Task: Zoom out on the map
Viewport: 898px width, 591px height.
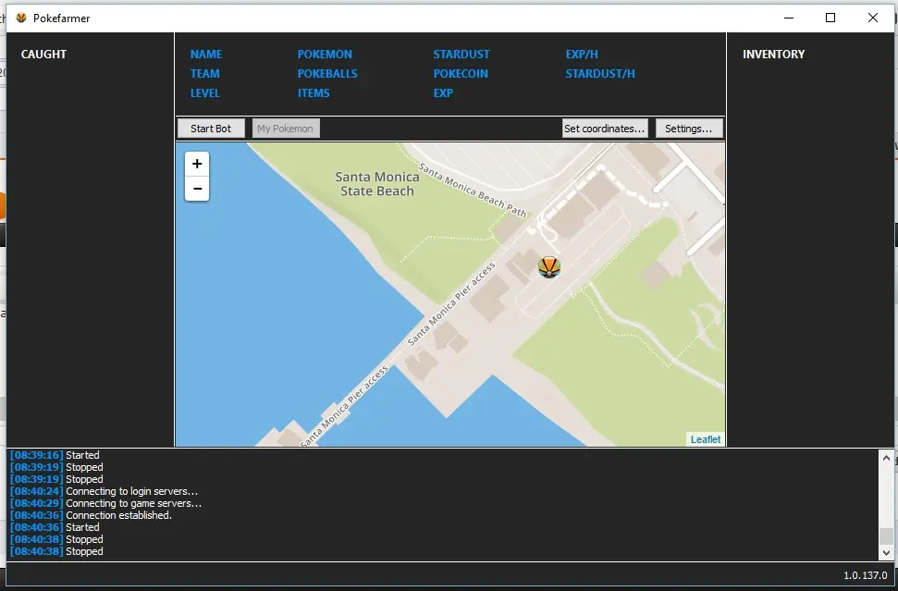Action: point(197,189)
